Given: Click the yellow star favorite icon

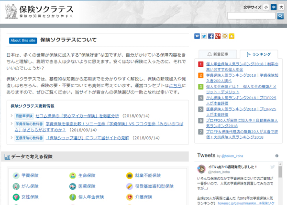Looking at the screenshot, I should click(x=232, y=36).
